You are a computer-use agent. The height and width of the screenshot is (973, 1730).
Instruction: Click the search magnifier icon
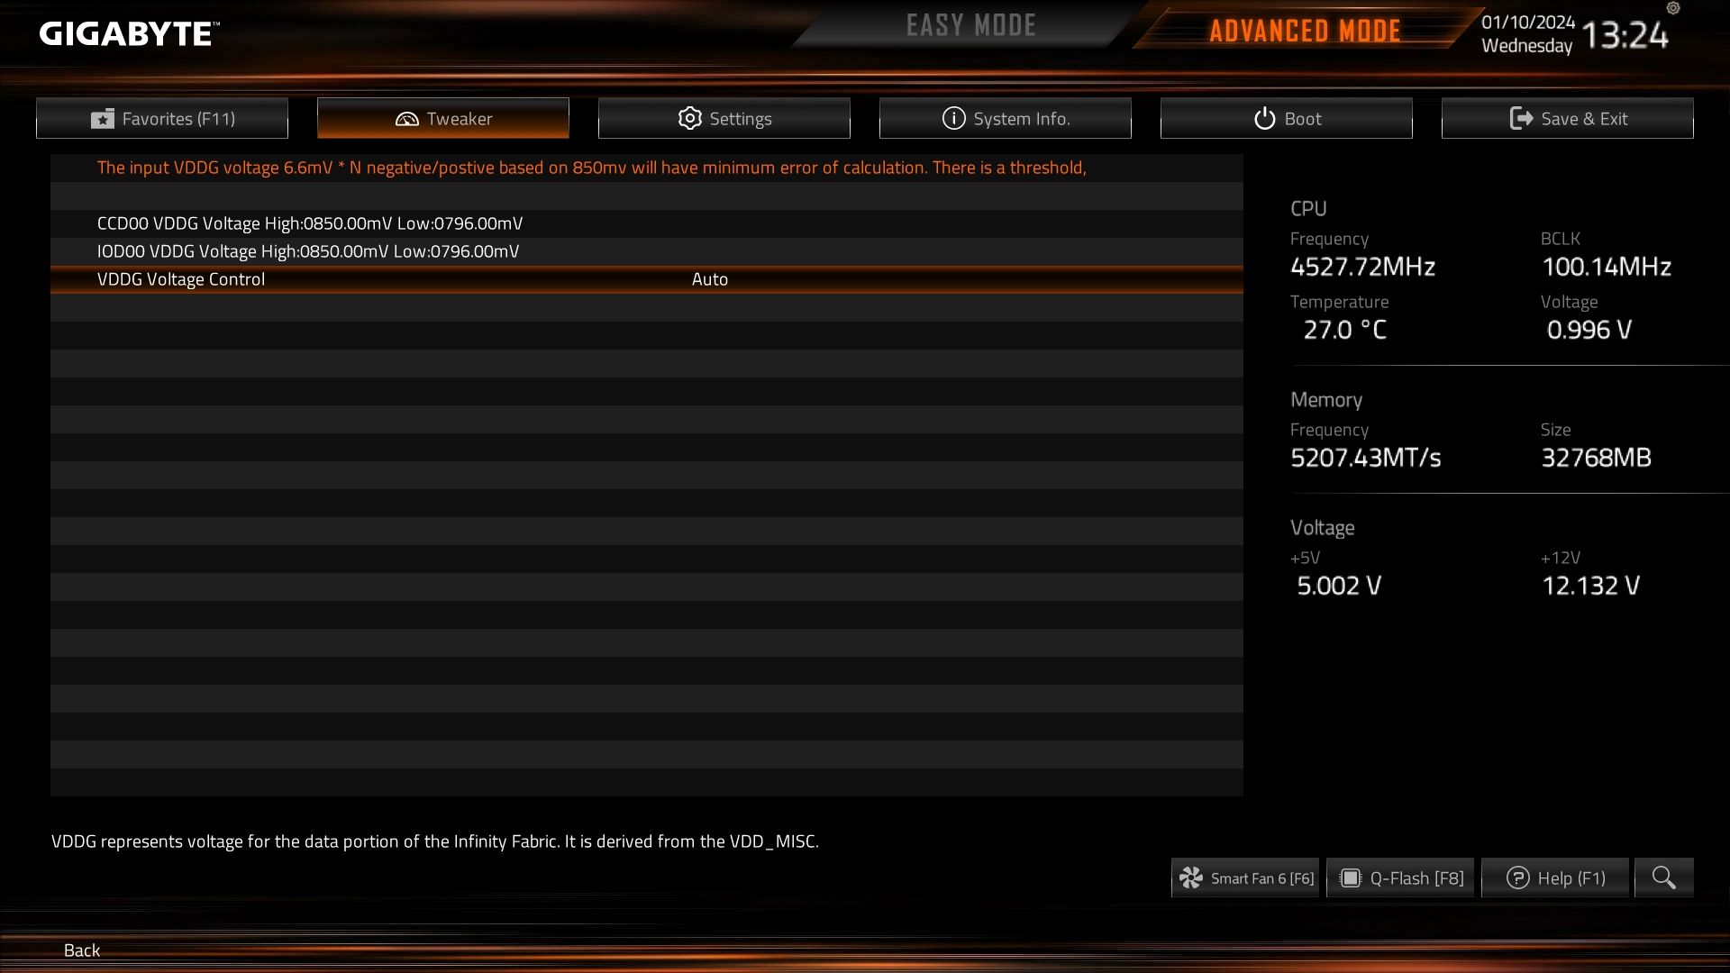pos(1663,878)
